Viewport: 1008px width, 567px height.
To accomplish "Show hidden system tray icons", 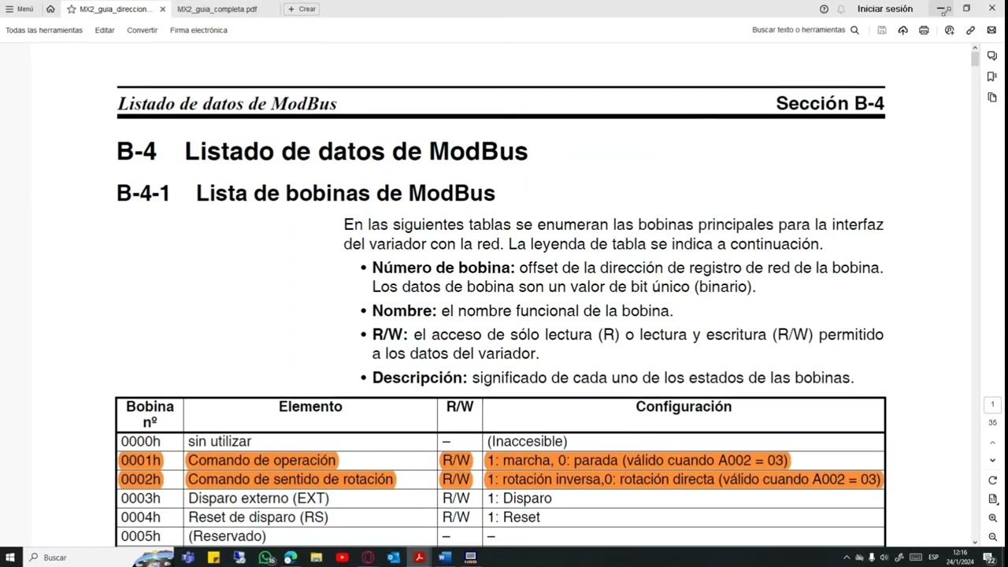I will (847, 558).
